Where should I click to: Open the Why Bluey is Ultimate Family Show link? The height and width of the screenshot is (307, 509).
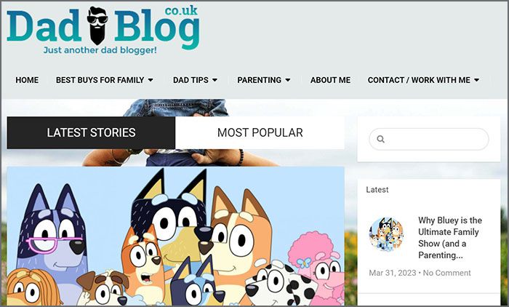point(450,238)
